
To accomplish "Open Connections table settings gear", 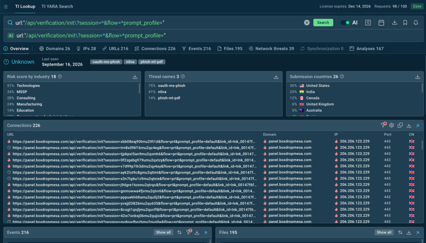I will coord(391,125).
